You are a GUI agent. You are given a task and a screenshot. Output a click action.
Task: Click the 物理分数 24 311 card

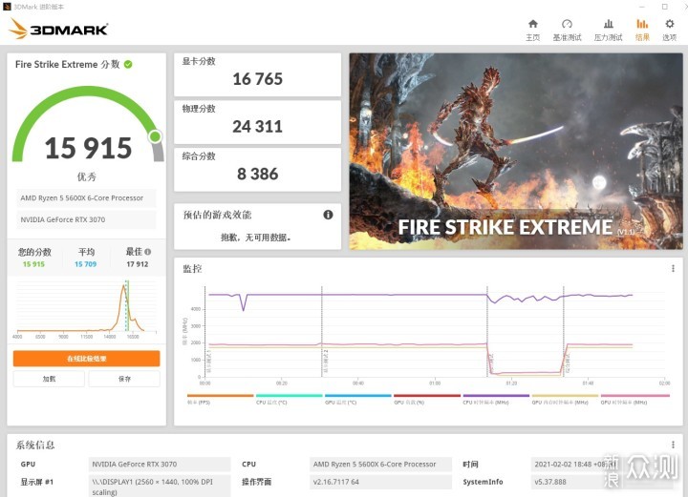258,122
